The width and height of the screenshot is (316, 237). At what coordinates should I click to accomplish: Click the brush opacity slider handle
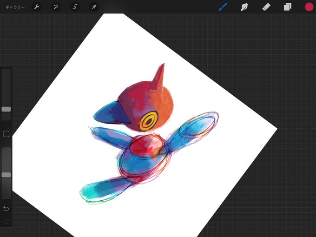pos(6,175)
